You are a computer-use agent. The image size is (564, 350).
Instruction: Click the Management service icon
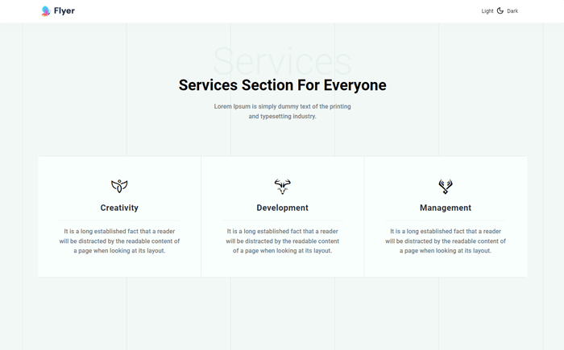tap(446, 186)
